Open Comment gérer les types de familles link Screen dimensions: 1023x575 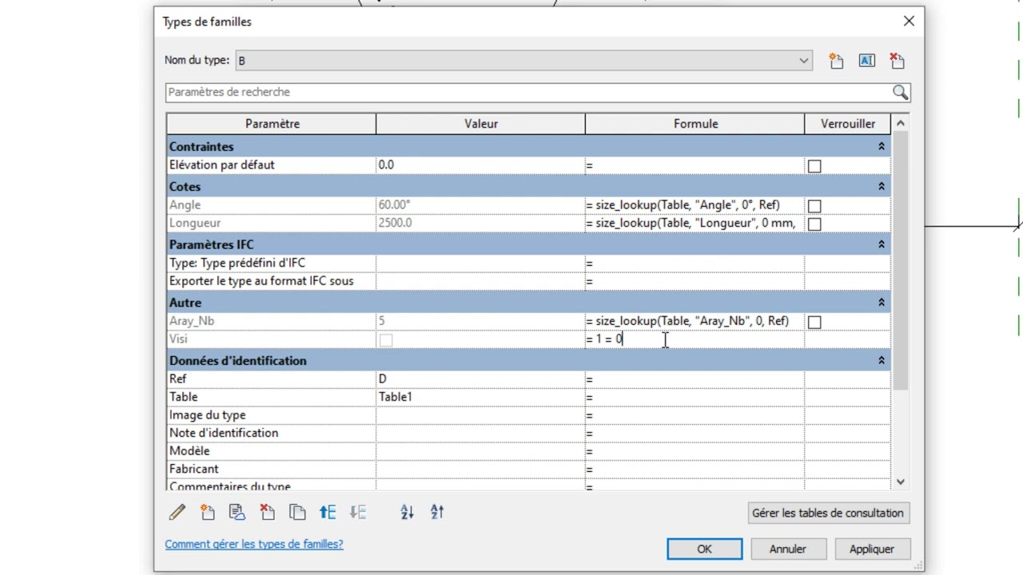(x=253, y=544)
